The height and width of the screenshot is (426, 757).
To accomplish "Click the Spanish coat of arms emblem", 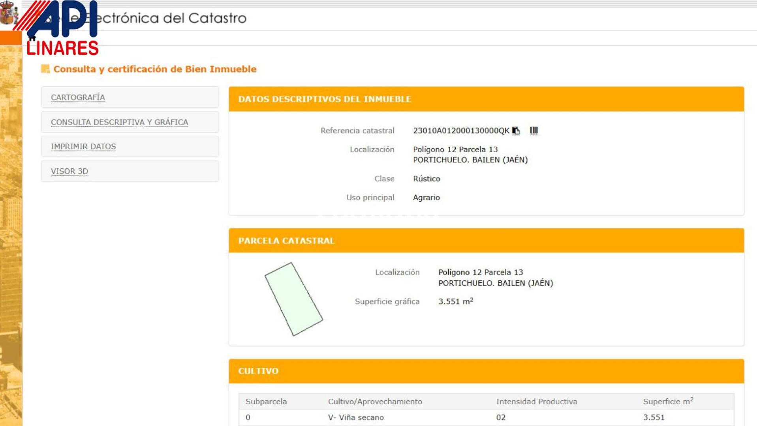I will [x=8, y=14].
